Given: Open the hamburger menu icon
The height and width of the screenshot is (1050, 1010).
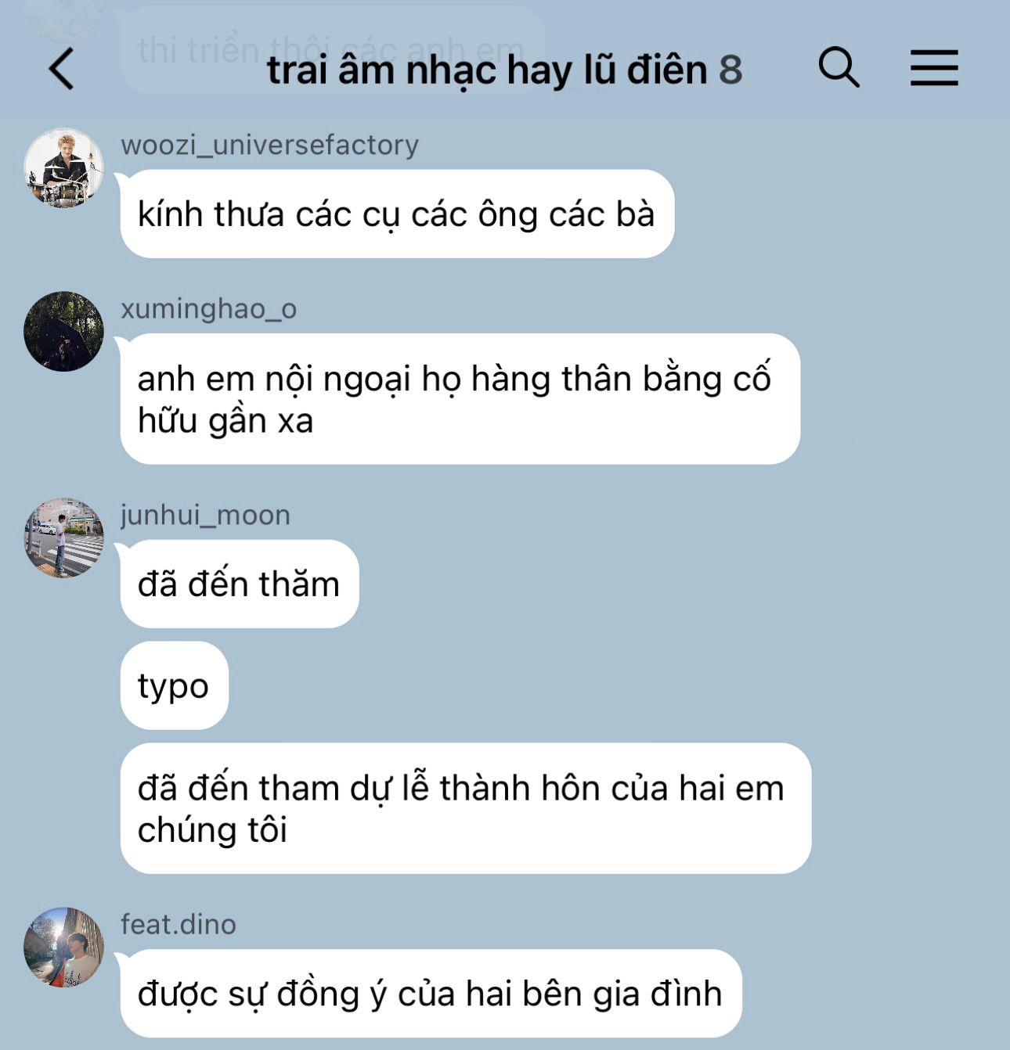Looking at the screenshot, I should 934,67.
